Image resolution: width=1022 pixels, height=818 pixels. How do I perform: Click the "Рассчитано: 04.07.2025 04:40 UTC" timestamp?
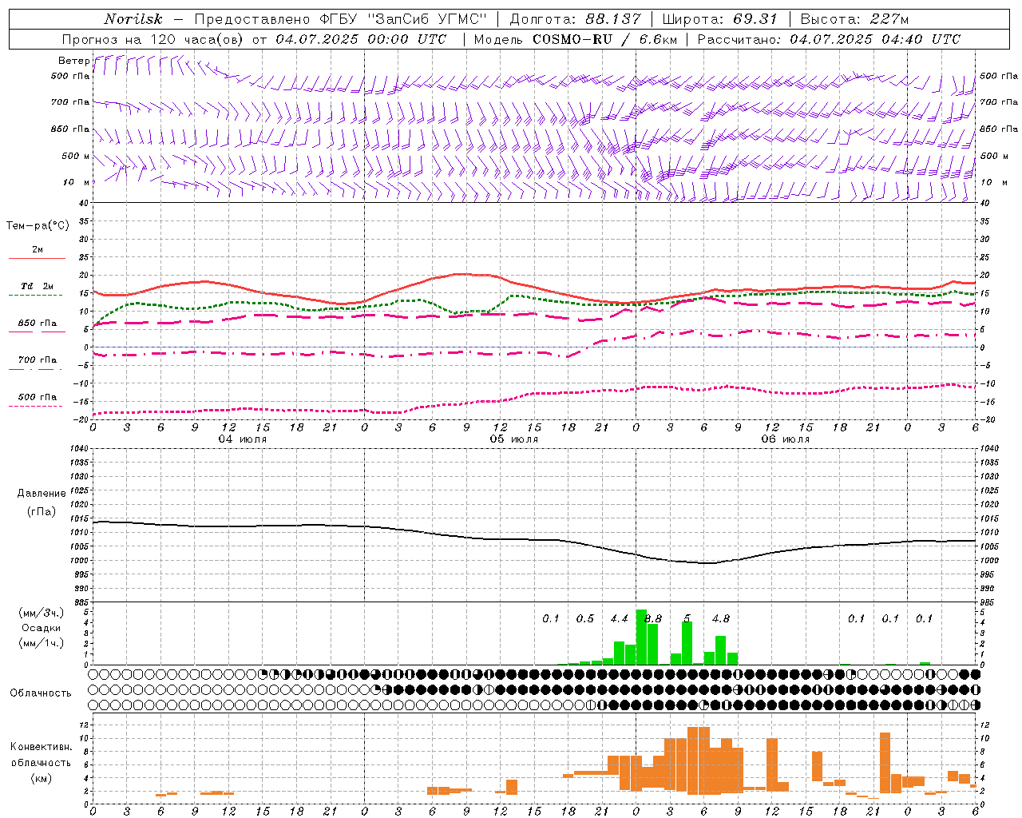tap(829, 39)
